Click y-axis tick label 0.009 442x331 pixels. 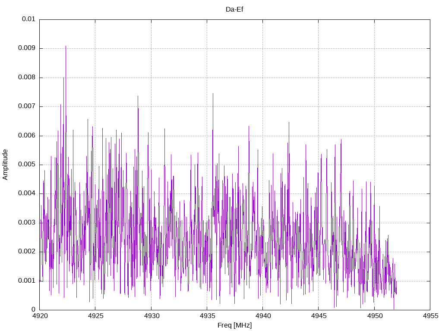(26, 48)
